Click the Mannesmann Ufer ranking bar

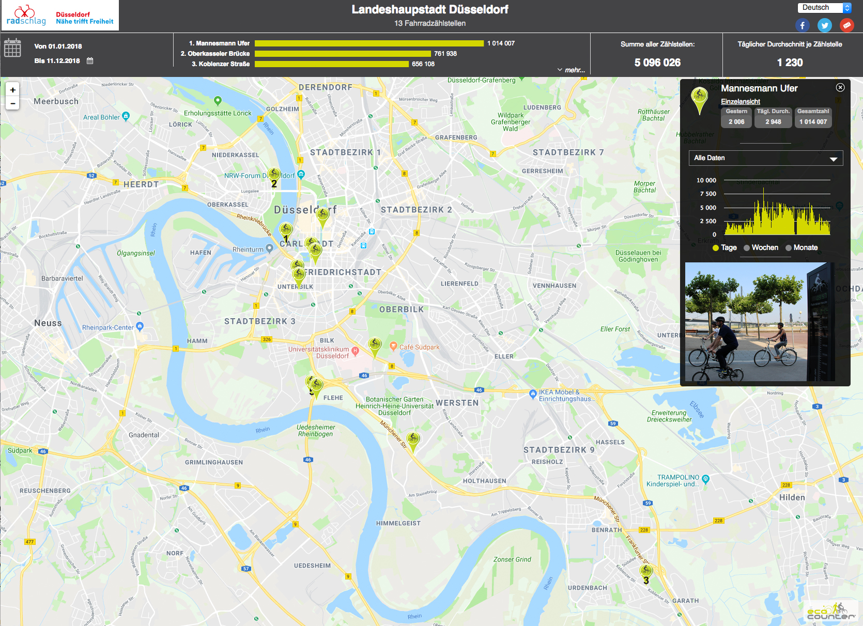pos(369,43)
